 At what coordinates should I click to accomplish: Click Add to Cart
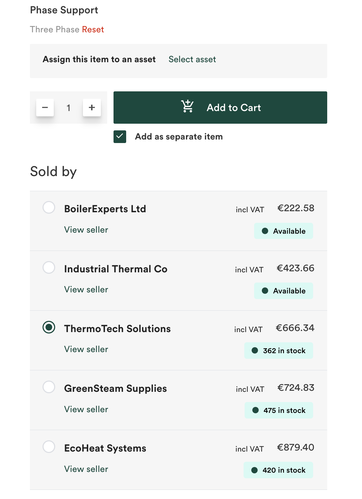click(x=220, y=108)
